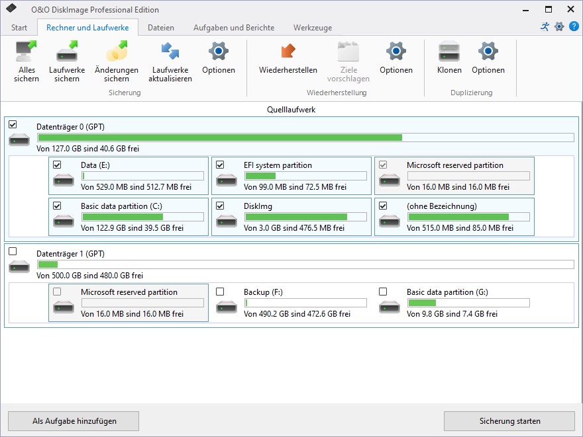
Task: Click the DiskImg usage bar
Action: point(305,217)
